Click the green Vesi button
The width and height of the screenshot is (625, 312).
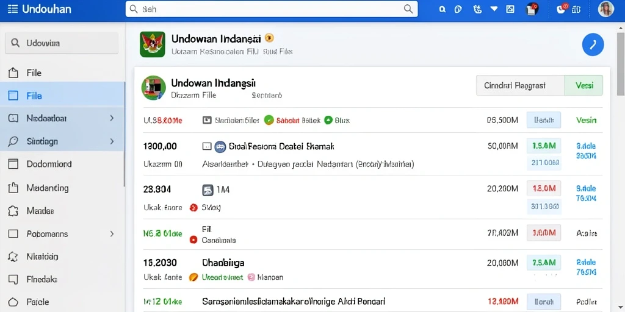pyautogui.click(x=584, y=85)
